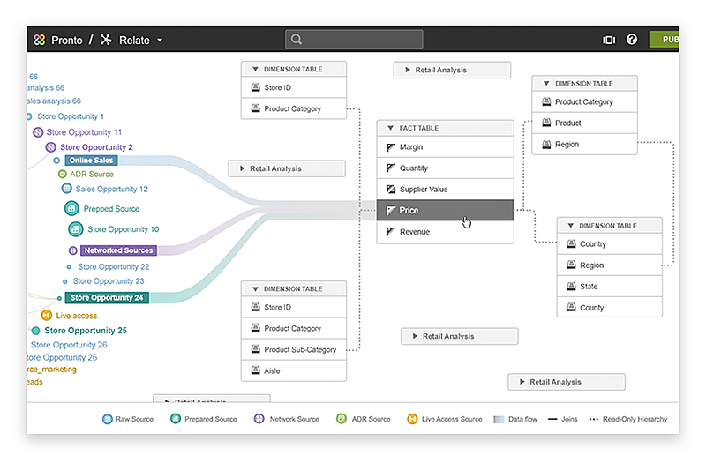Select the Price row in Fact Table
This screenshot has width=706, height=463.
click(445, 211)
